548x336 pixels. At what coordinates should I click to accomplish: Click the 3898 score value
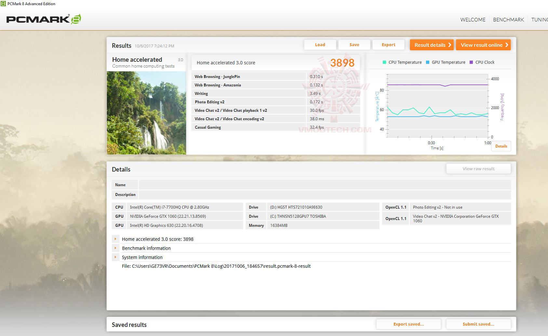[342, 63]
